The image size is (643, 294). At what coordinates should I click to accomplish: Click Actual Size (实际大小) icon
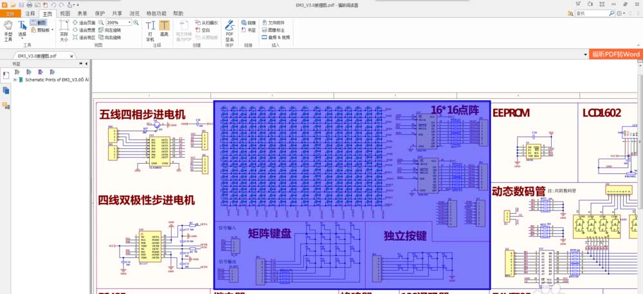(64, 30)
